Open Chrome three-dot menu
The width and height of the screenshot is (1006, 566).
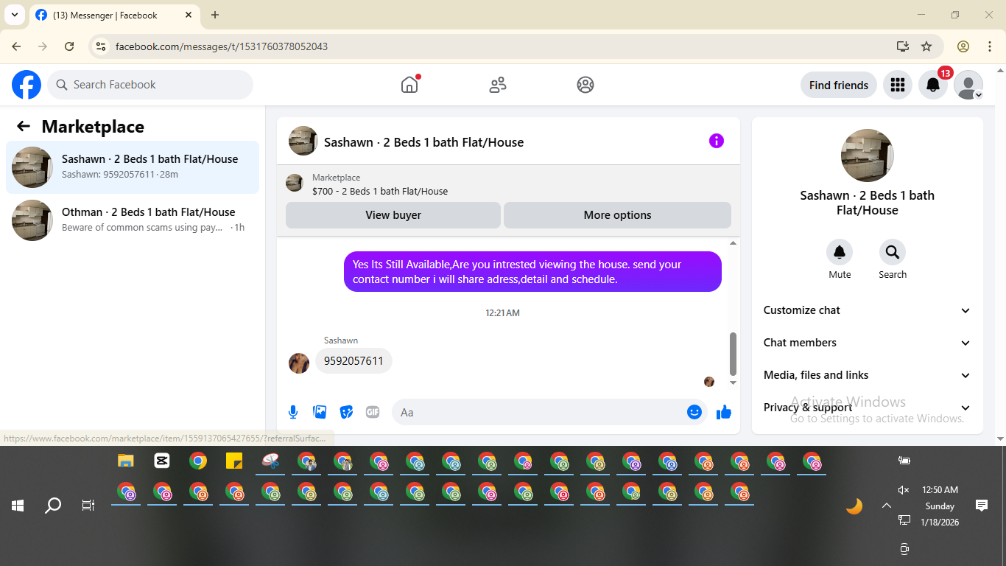(x=990, y=46)
